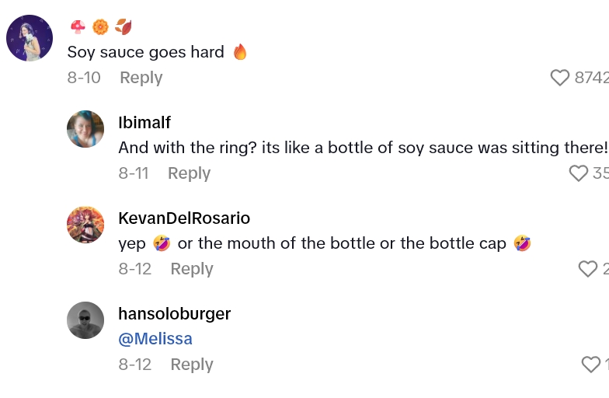Like the "Soy sauce goes hard" comment
Screen dimensions: 609x398
tap(559, 78)
